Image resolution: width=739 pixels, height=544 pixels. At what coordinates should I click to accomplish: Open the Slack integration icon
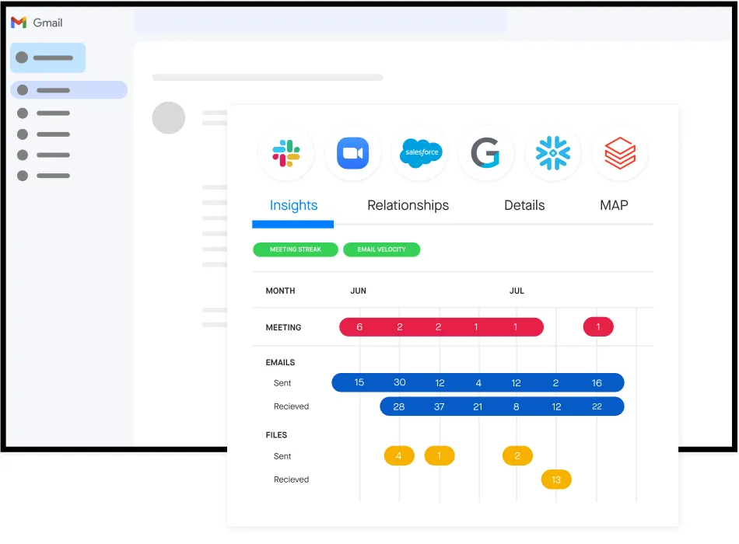[x=286, y=153]
